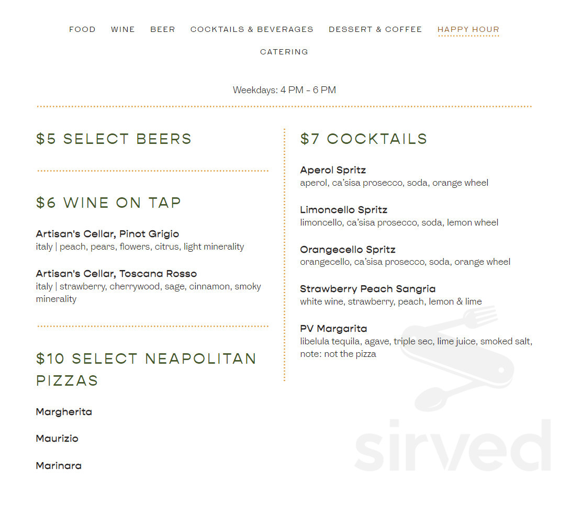Click the Weekdays 4 PM - 6 PM header
Viewport: 582px width, 516px height.
(284, 89)
